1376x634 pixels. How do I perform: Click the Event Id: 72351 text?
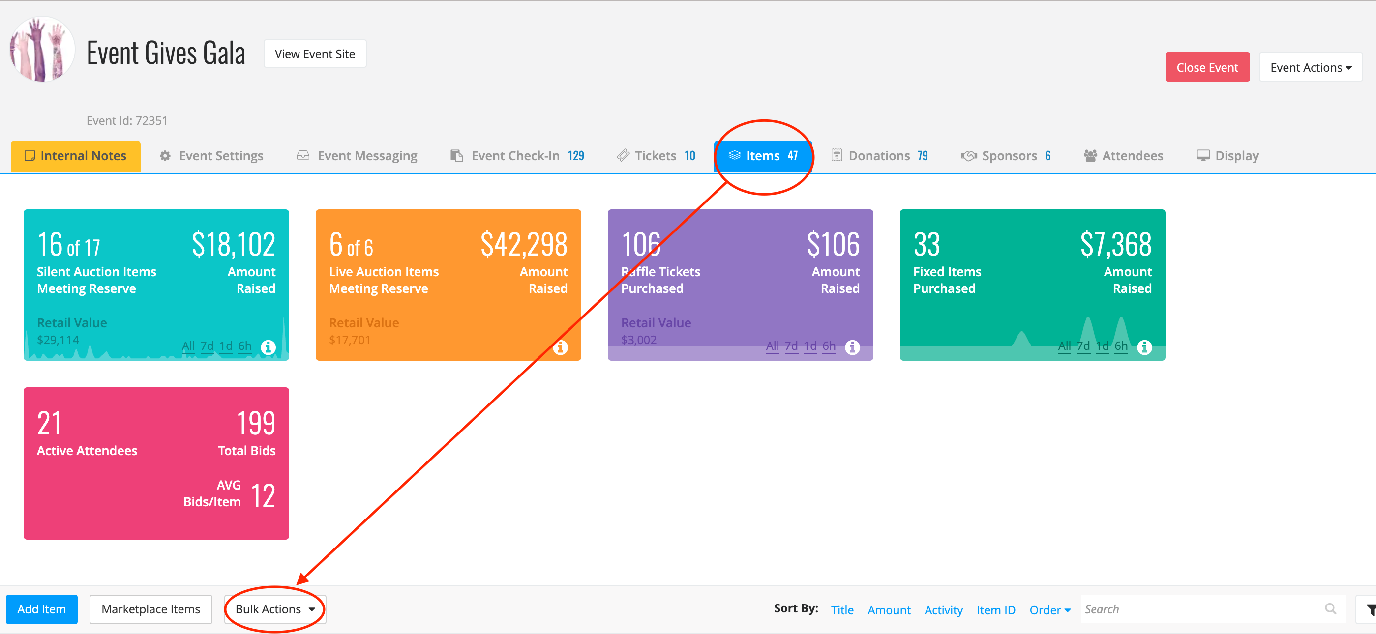tap(127, 120)
